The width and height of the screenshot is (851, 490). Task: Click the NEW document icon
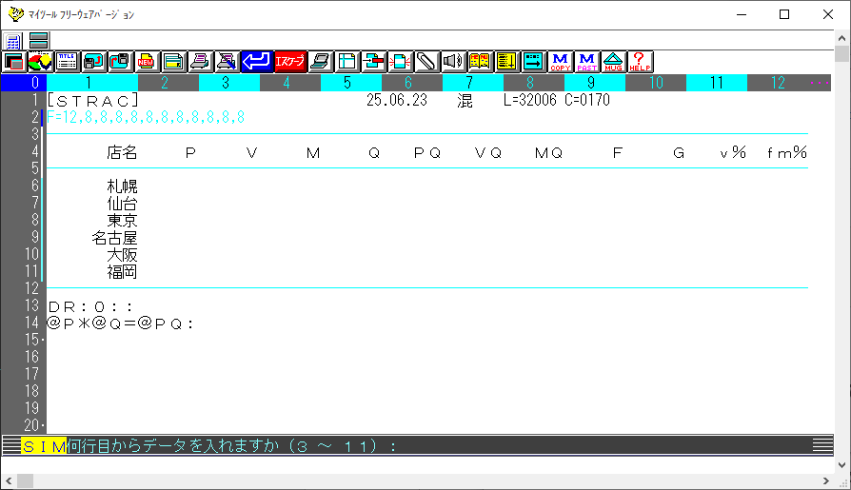[x=148, y=62]
